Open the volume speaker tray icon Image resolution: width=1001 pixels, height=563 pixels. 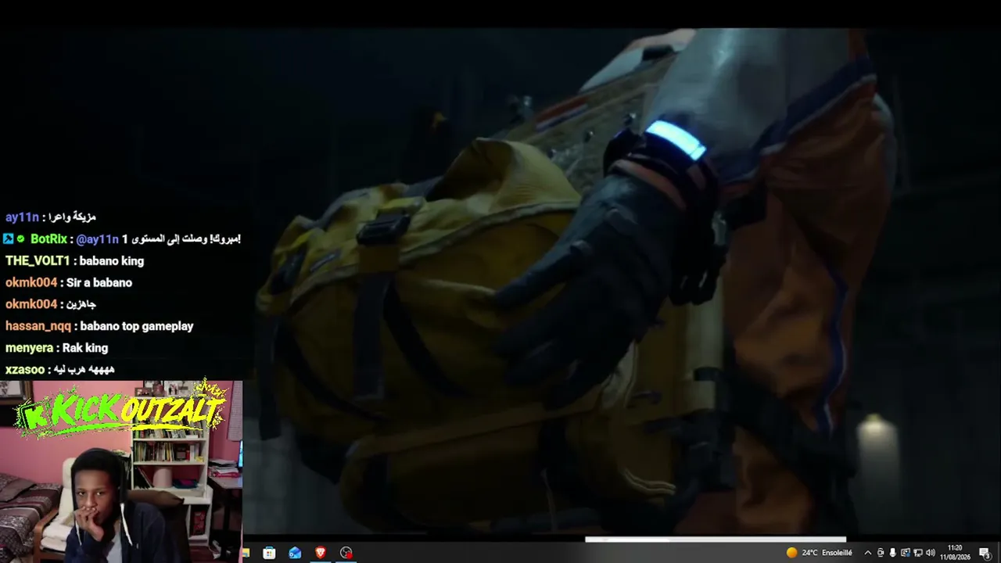931,553
